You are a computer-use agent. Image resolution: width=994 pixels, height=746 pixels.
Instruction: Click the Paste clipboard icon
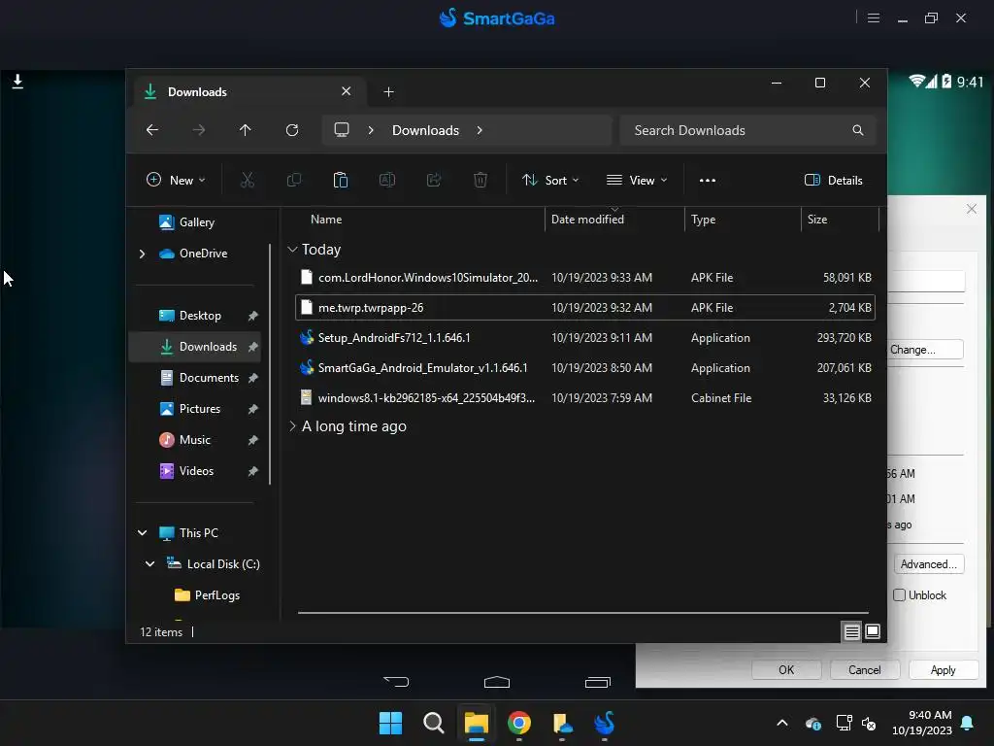click(x=341, y=180)
